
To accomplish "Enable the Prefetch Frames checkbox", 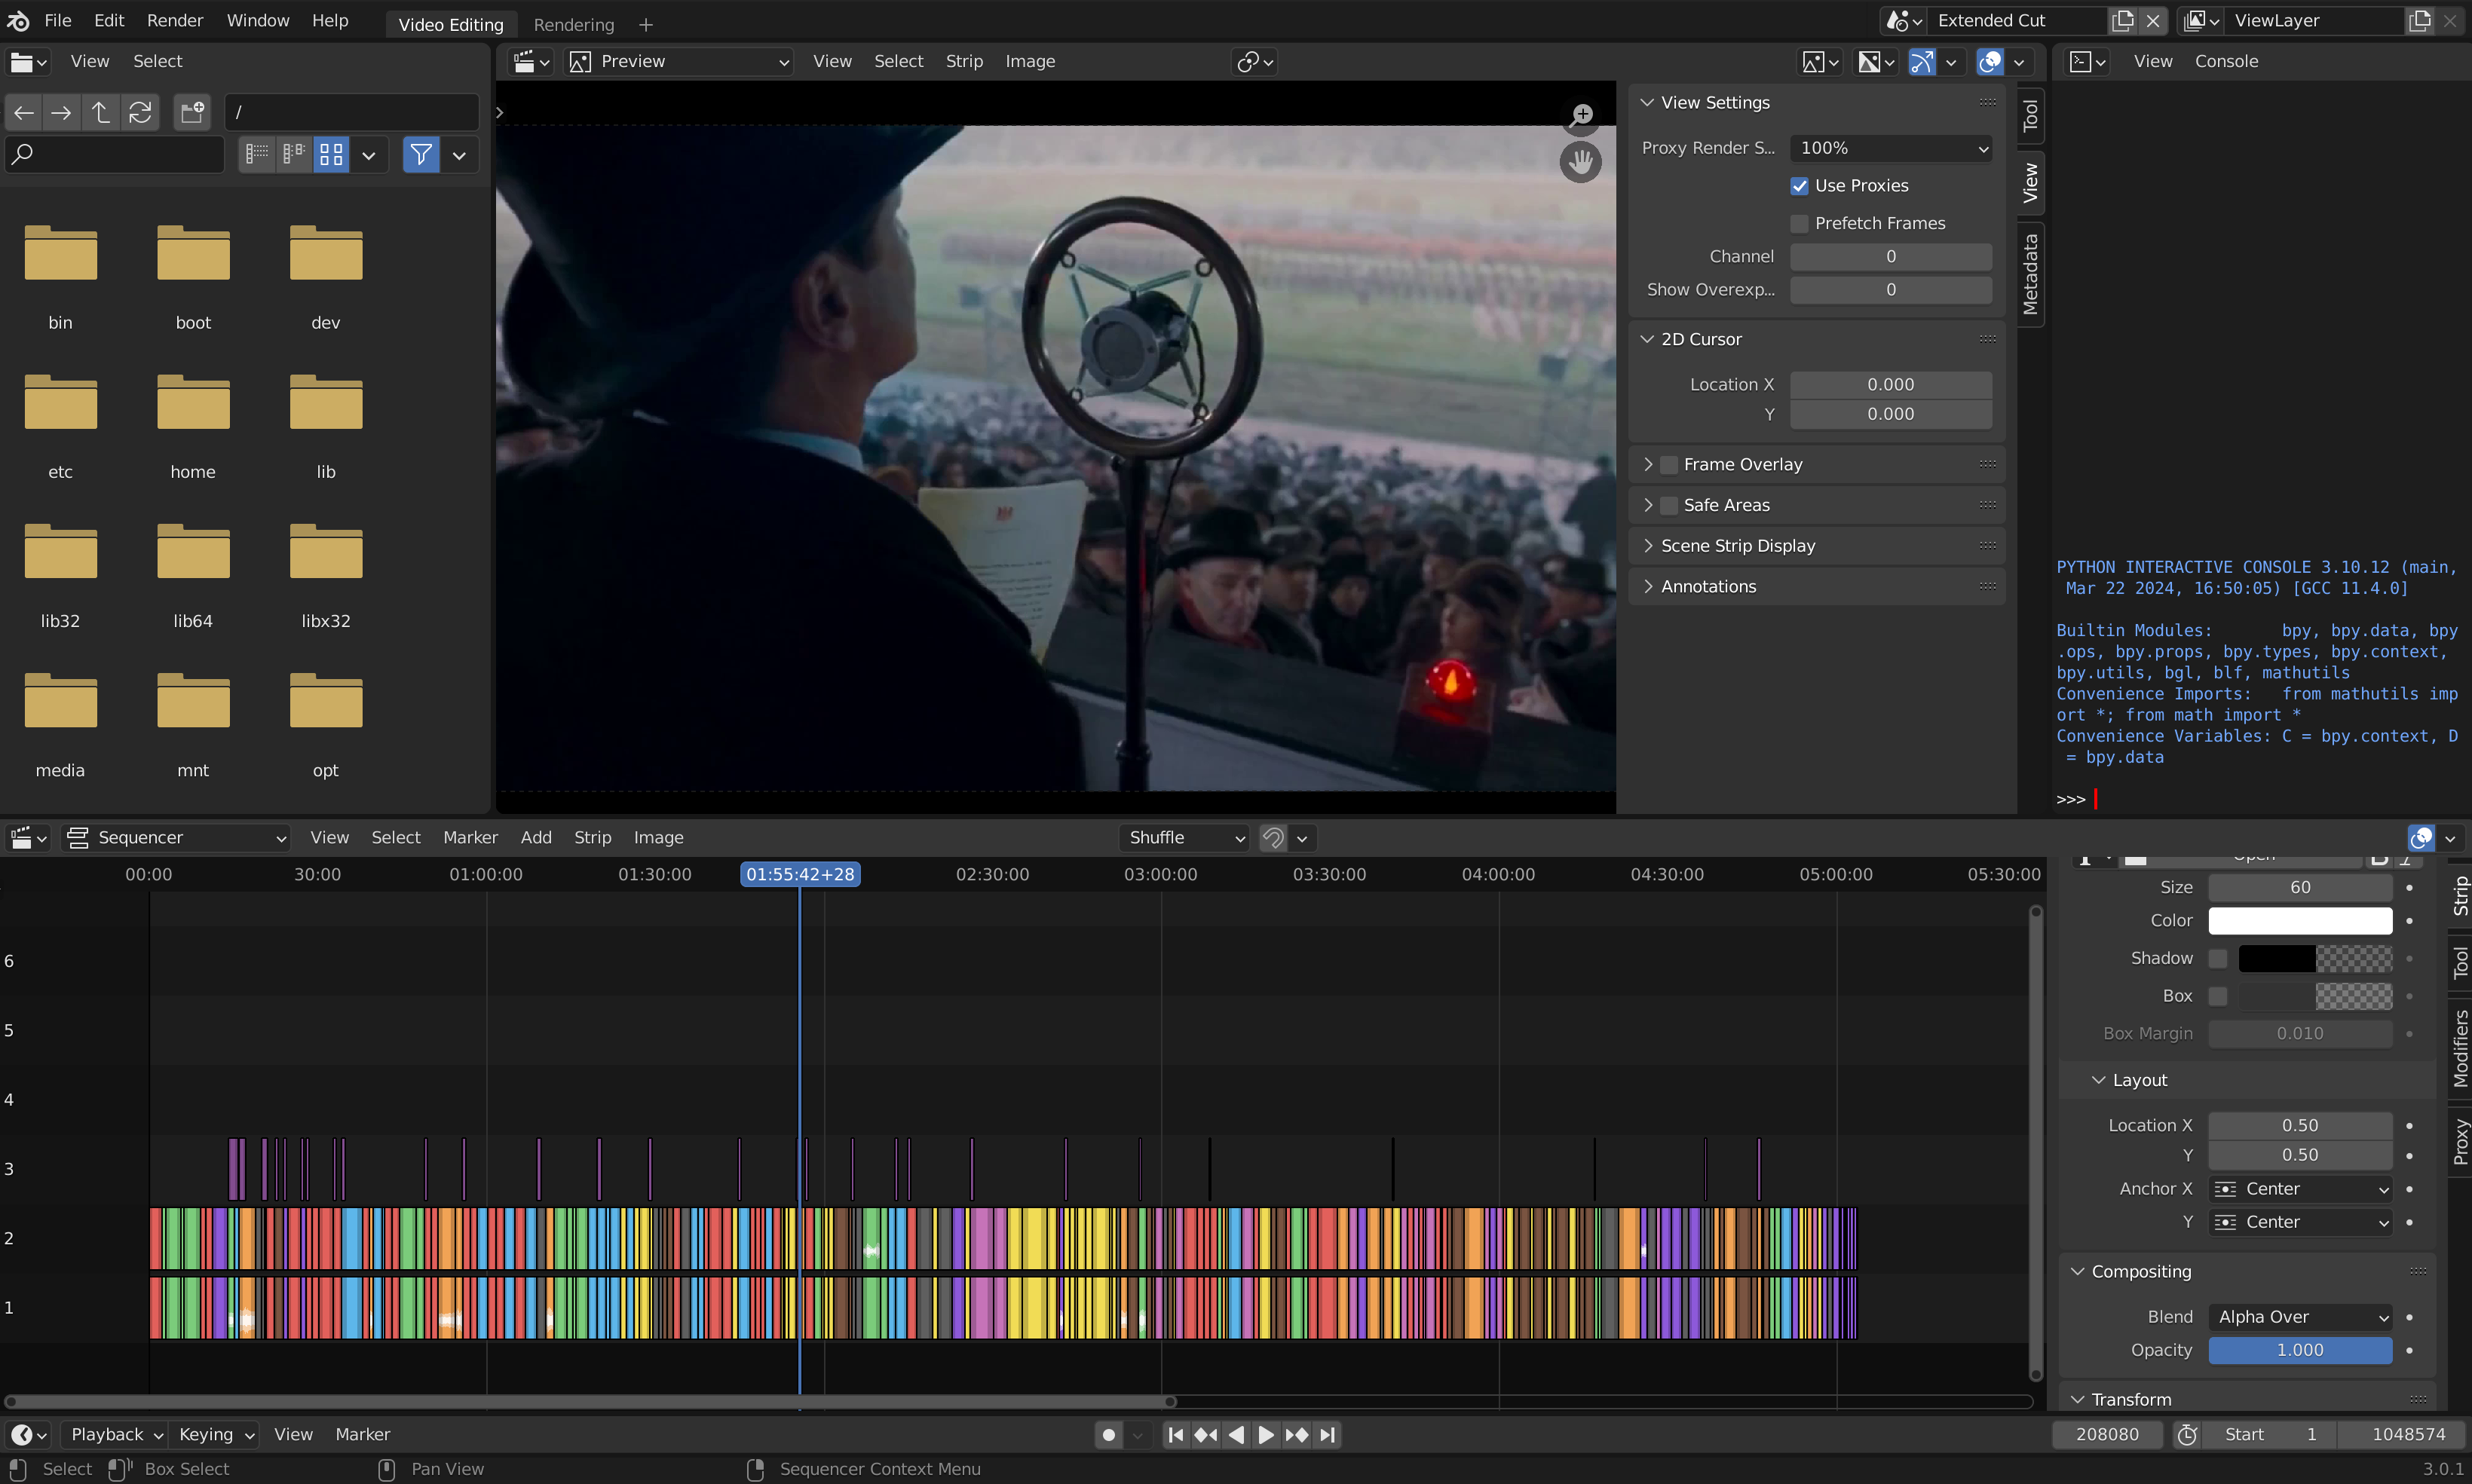I will click(1799, 223).
